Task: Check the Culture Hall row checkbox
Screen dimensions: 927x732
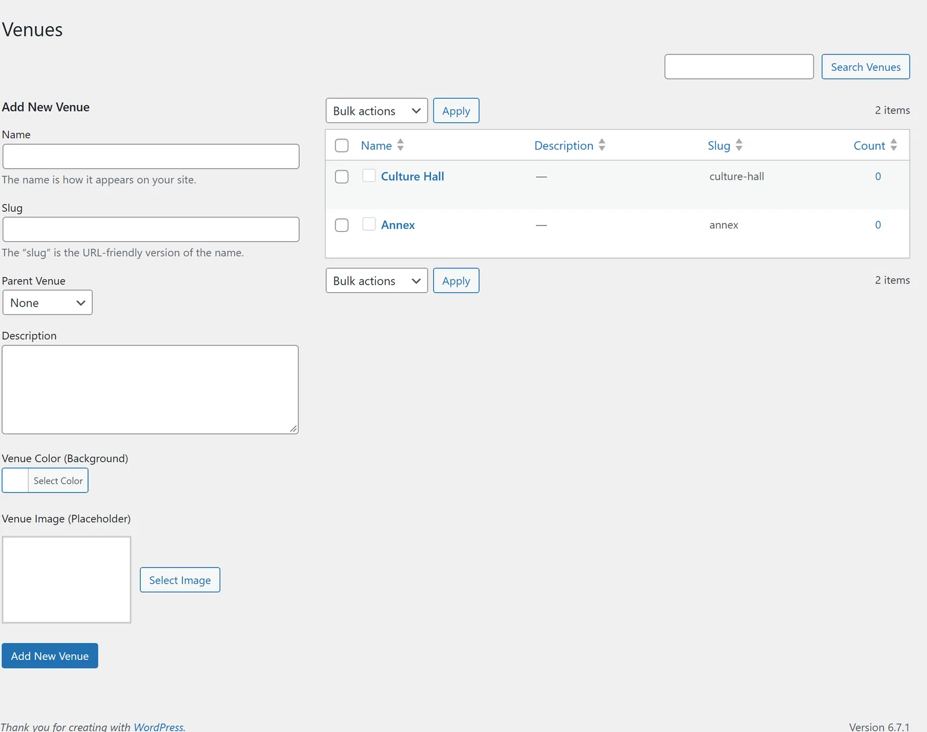Action: 342,176
